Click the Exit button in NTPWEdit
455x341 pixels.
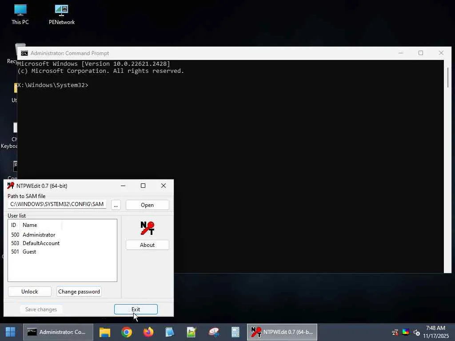tap(136, 309)
